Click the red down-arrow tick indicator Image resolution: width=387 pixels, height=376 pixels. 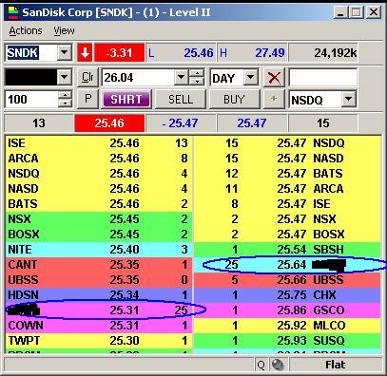coord(85,52)
